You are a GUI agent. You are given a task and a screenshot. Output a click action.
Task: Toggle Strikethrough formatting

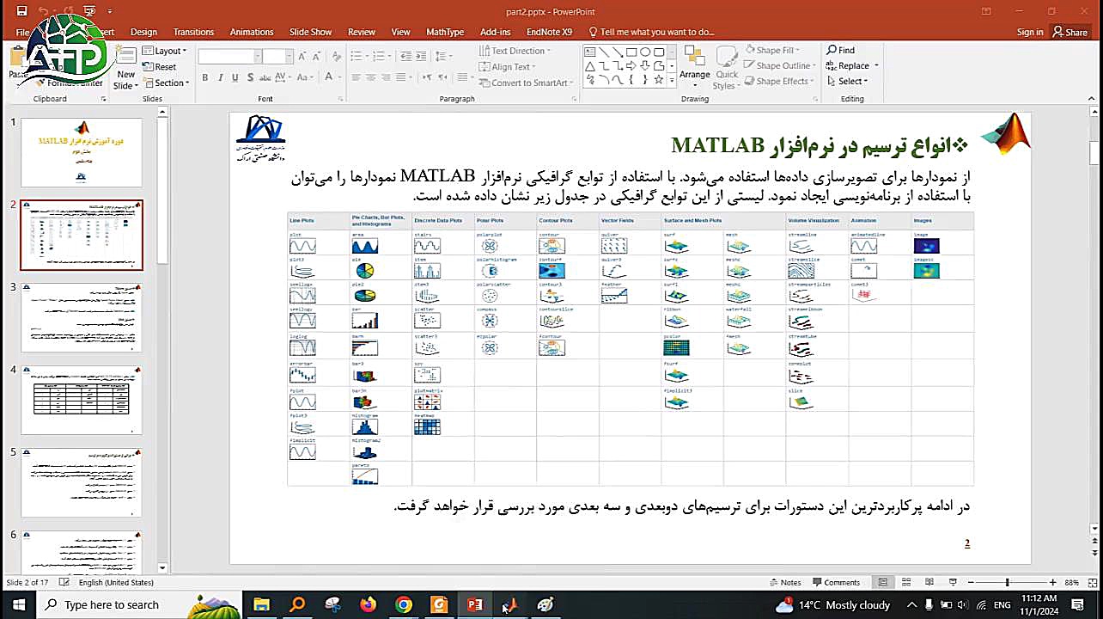(x=267, y=77)
